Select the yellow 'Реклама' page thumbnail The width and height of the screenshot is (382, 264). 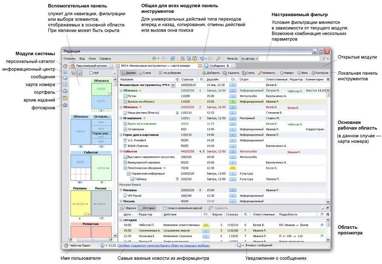pos(80,204)
